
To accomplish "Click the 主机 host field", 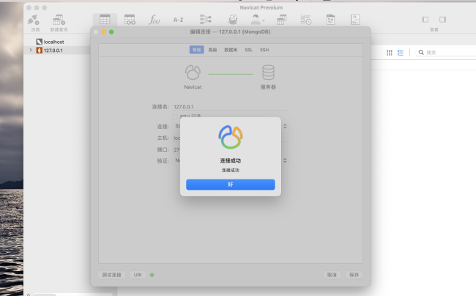I will (231, 138).
